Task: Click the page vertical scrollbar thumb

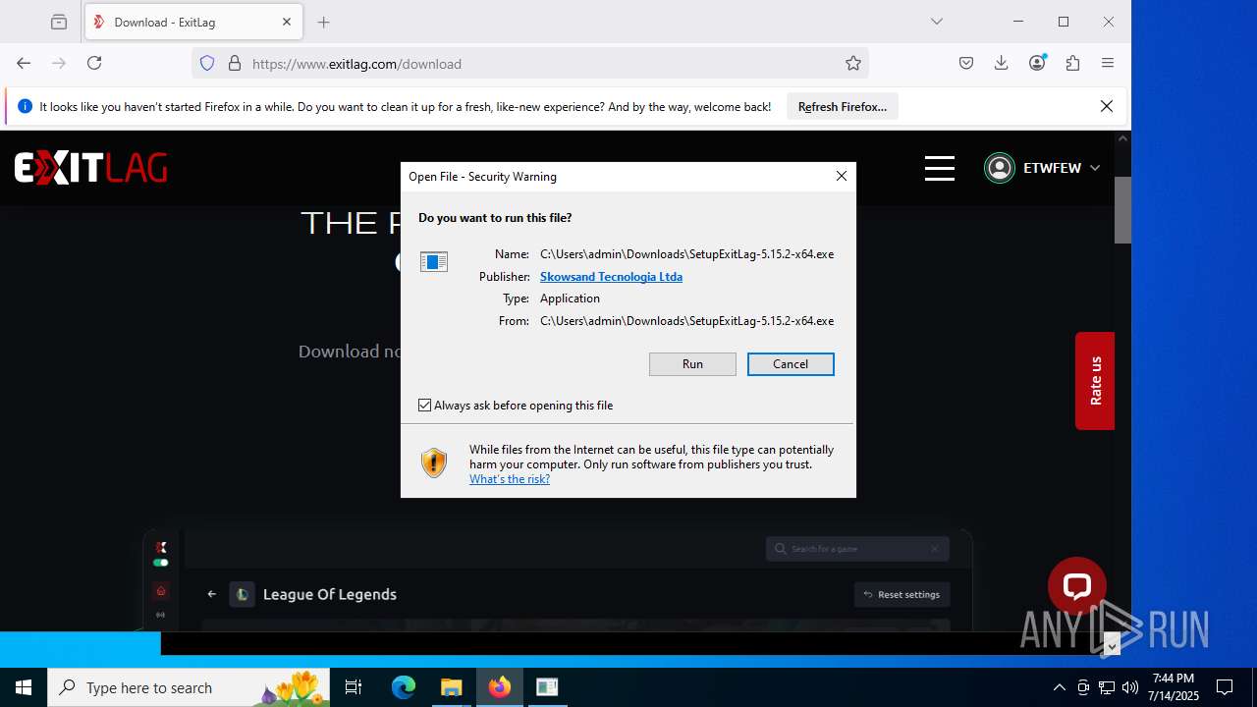Action: pyautogui.click(x=1122, y=209)
